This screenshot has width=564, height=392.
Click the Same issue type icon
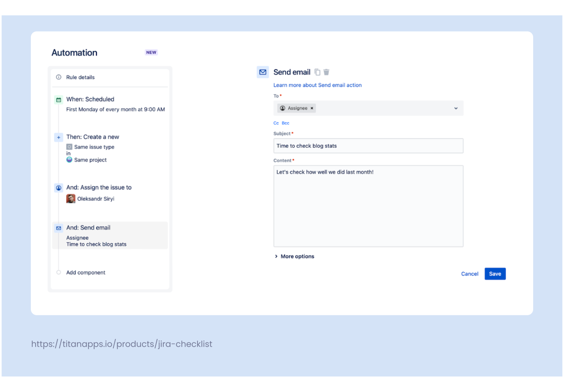click(69, 147)
